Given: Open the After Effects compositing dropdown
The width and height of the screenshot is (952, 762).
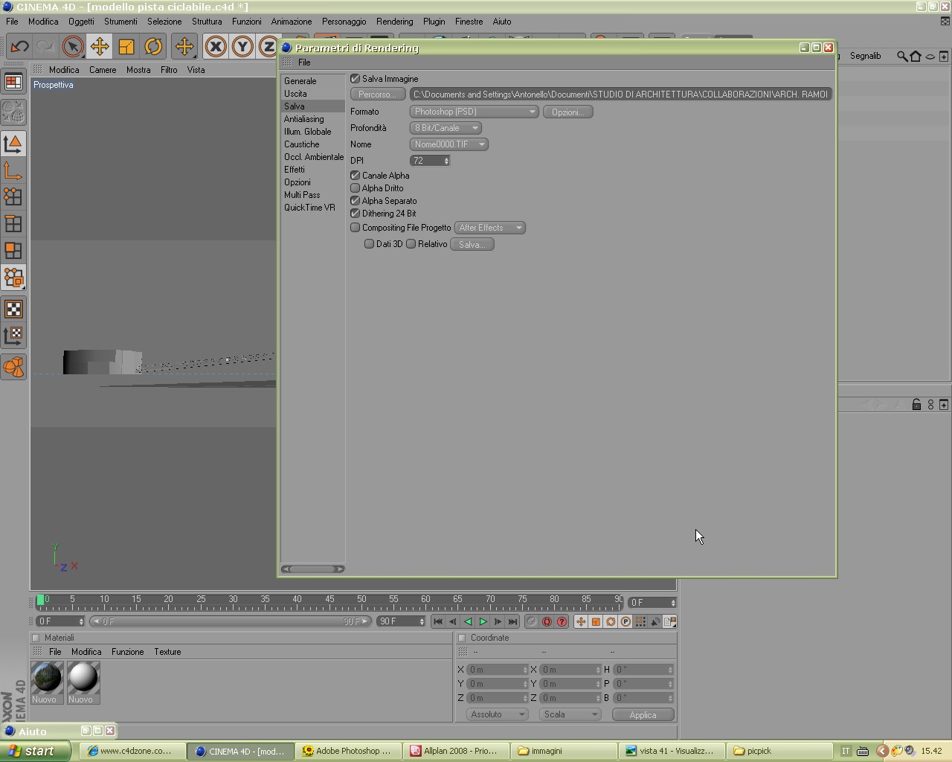Looking at the screenshot, I should 490,228.
